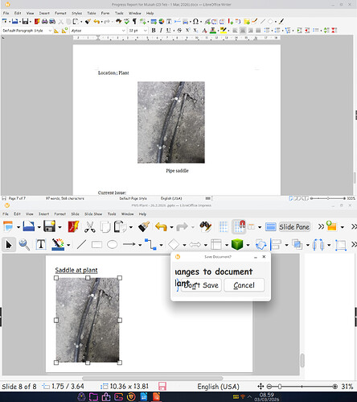357x402 pixels.
Task: Activate the Zoom & Pan magnifier tool in Impress
Action: click(x=24, y=245)
